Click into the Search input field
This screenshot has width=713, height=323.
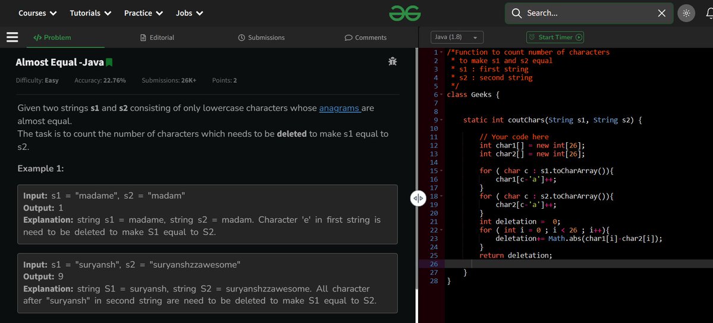coord(589,13)
